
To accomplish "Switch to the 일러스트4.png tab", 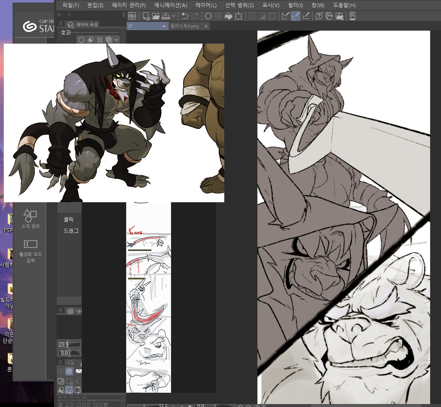I will coord(184,26).
